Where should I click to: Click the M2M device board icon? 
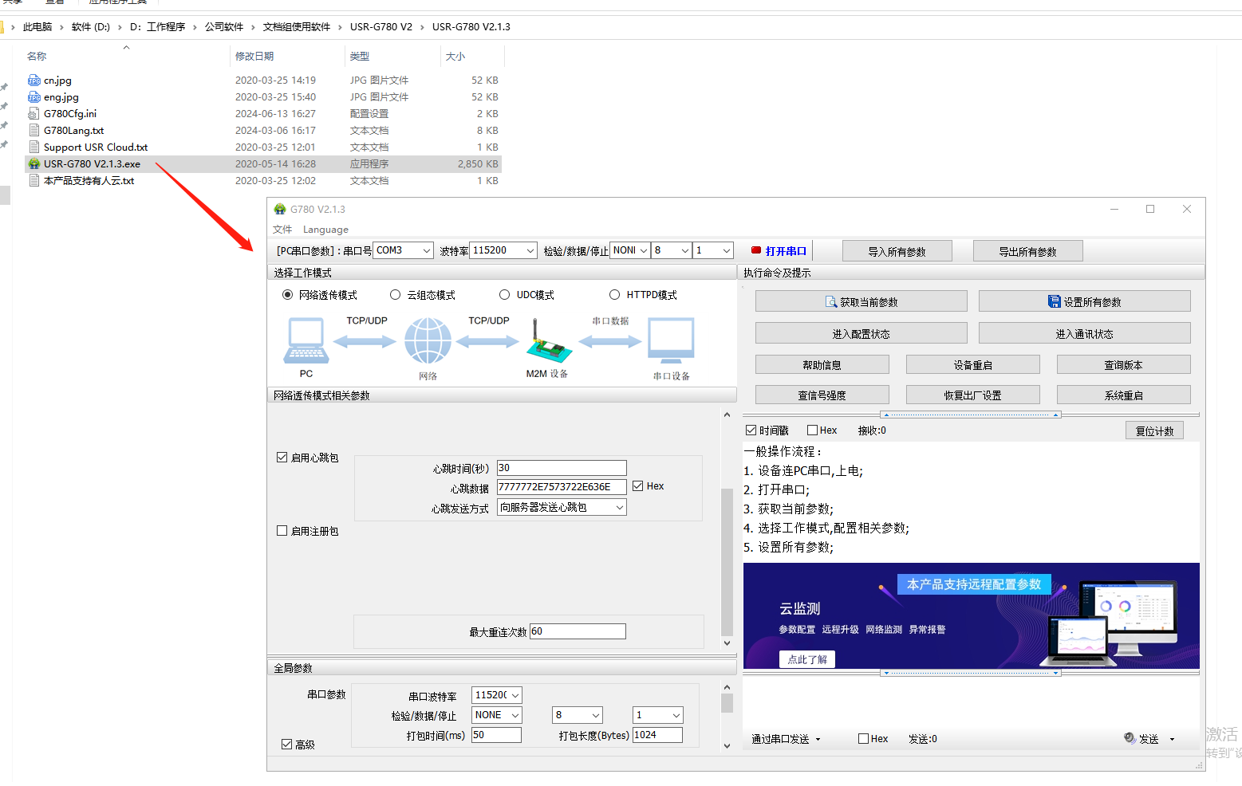click(x=548, y=343)
